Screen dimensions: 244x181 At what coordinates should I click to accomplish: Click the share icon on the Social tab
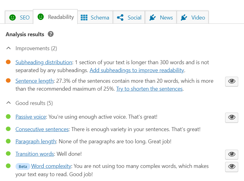click(x=121, y=18)
